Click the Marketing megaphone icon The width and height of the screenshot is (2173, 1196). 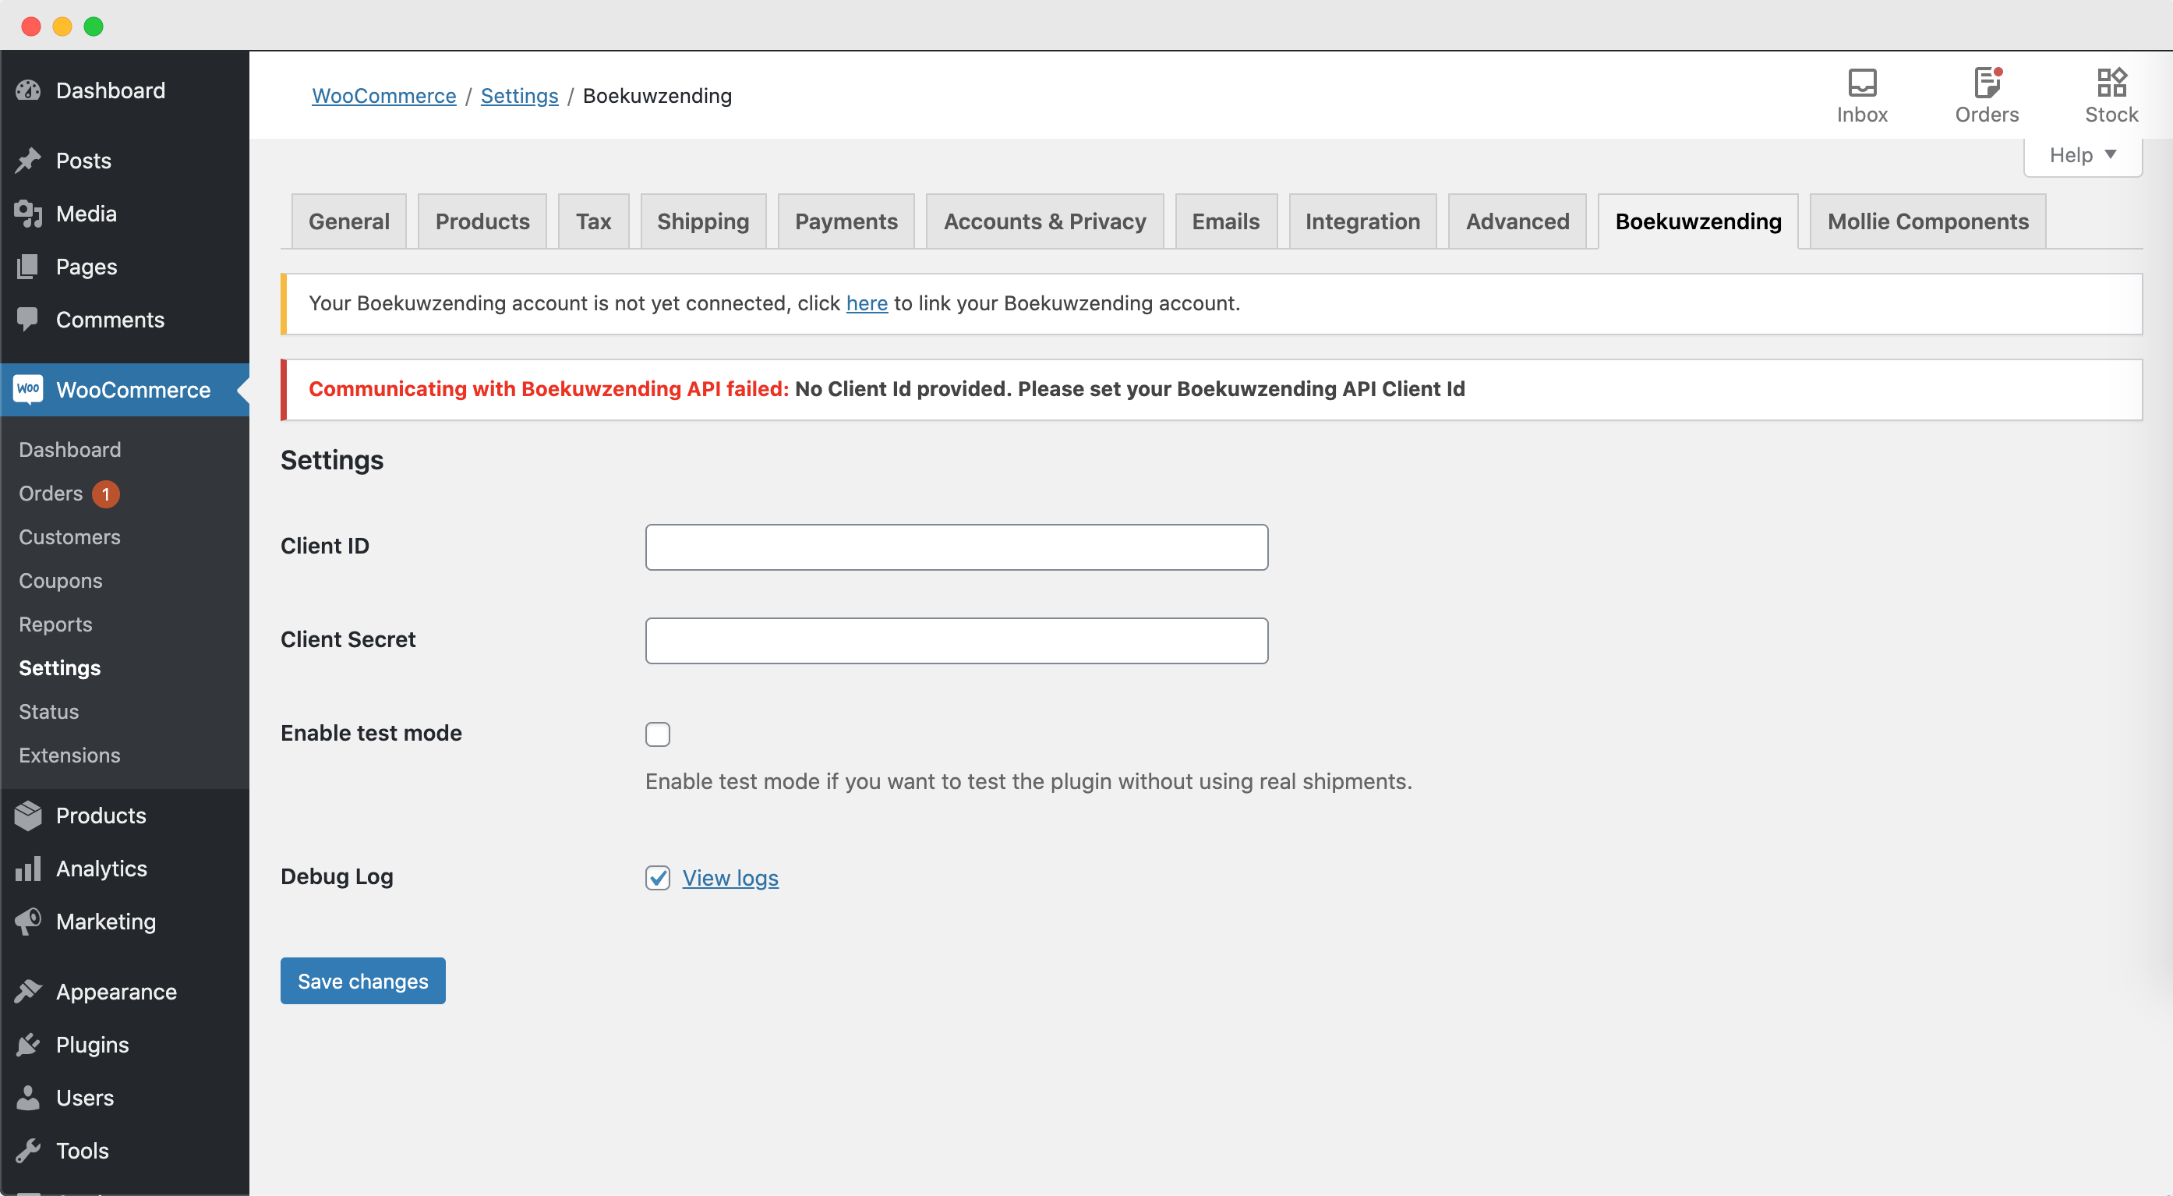coord(28,921)
